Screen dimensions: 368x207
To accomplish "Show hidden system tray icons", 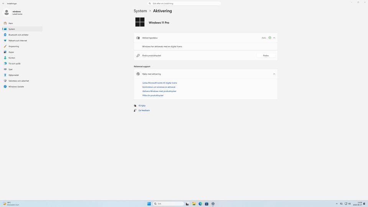I will [x=337, y=204].
